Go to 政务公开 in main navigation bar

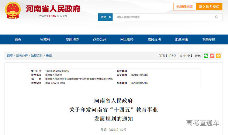click(x=99, y=39)
